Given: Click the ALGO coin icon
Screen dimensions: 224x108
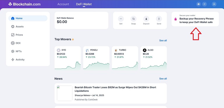Looking at the screenshot, I should pyautogui.click(x=145, y=50).
